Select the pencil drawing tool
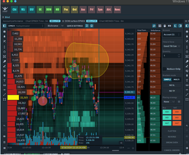The image size is (189, 155). pos(4,66)
